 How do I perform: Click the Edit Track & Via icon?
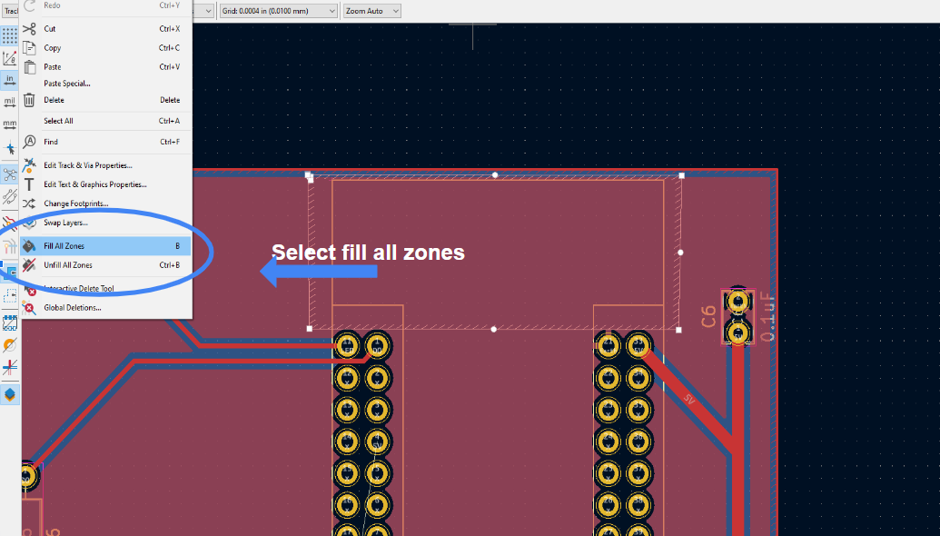(29, 165)
